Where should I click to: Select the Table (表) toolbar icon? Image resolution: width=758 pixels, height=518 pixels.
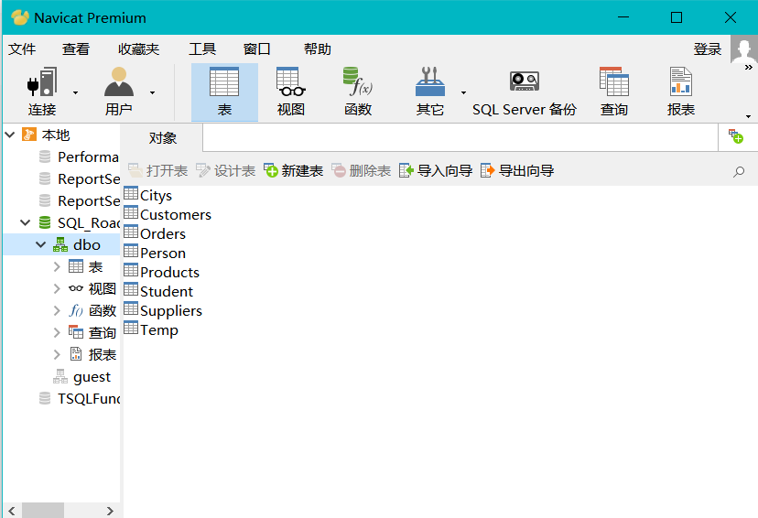pyautogui.click(x=224, y=92)
